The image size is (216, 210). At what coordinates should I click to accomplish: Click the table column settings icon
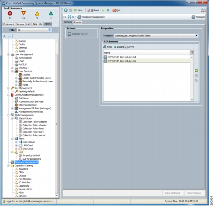point(192,53)
